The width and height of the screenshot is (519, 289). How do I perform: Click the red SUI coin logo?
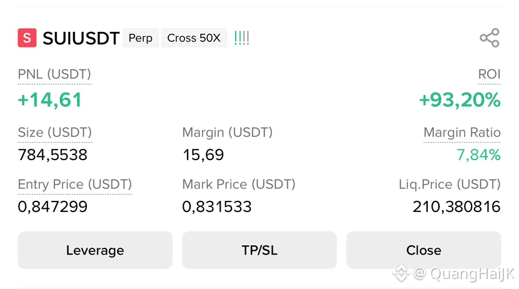coord(27,38)
